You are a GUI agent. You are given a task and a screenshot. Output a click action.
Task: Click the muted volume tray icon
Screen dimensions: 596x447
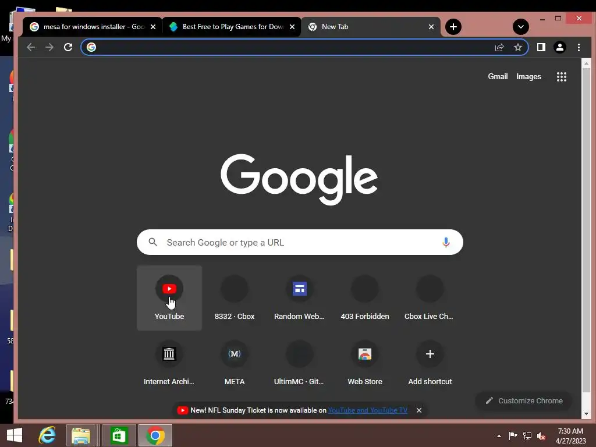coord(541,436)
